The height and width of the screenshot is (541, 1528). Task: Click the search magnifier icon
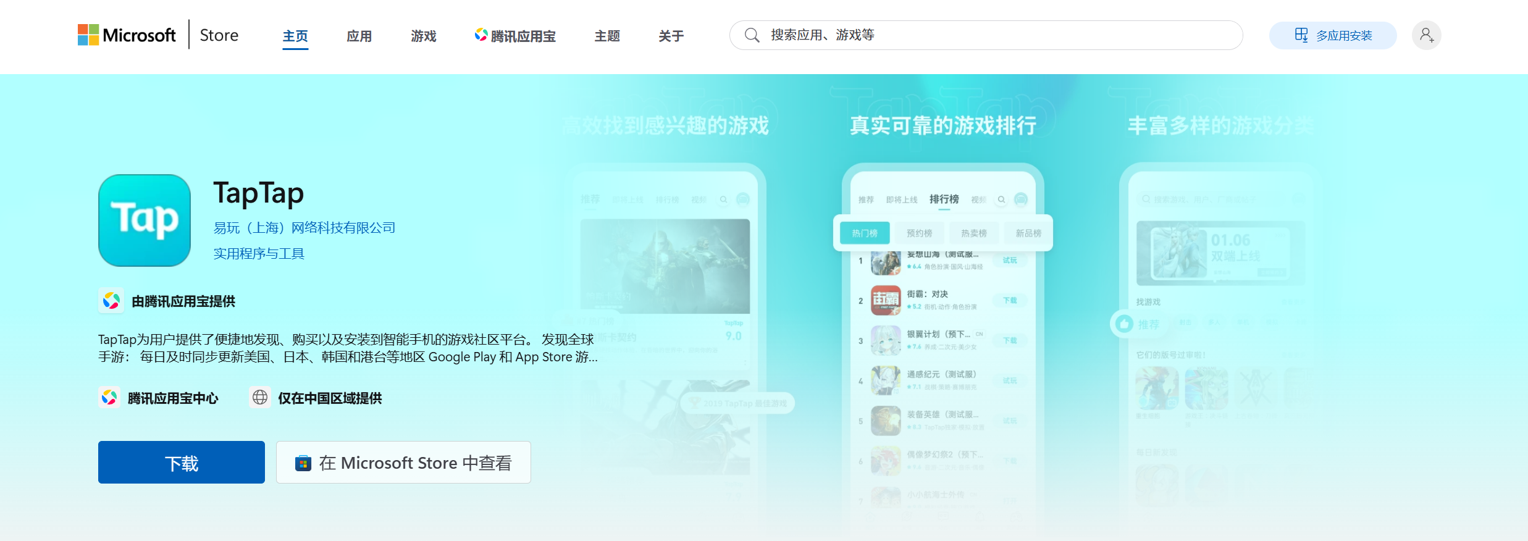tap(752, 35)
